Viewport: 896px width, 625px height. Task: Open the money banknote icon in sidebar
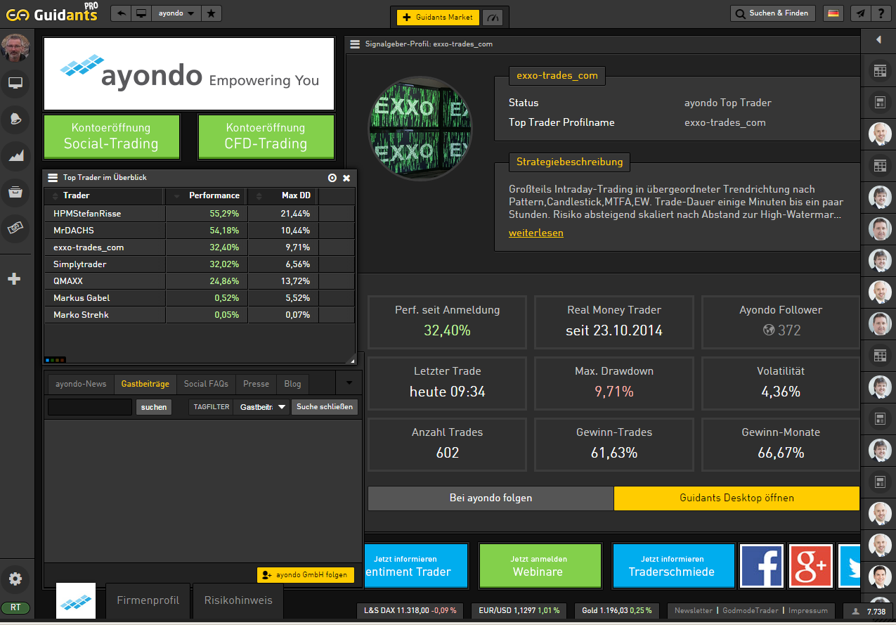(15, 227)
